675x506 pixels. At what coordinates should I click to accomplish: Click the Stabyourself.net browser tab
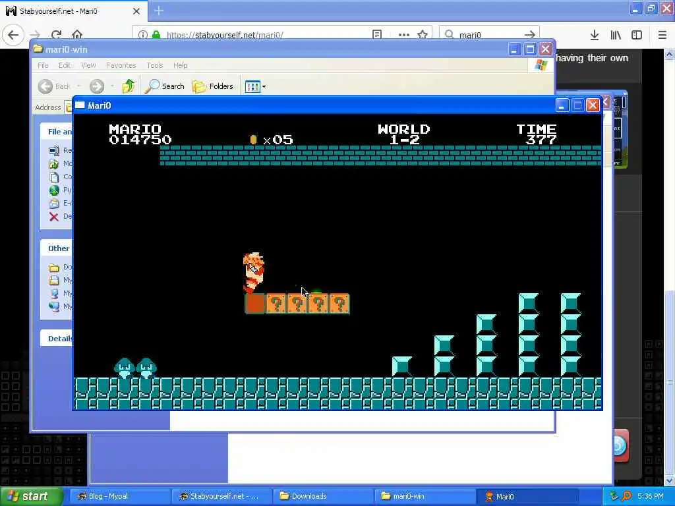pos(73,11)
